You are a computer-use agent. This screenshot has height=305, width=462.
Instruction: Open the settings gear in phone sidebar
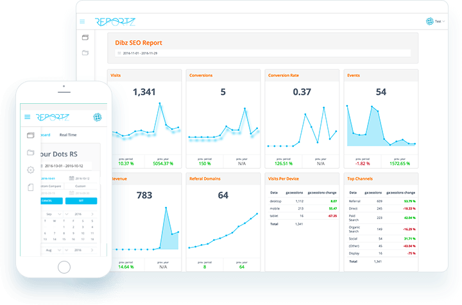click(30, 170)
